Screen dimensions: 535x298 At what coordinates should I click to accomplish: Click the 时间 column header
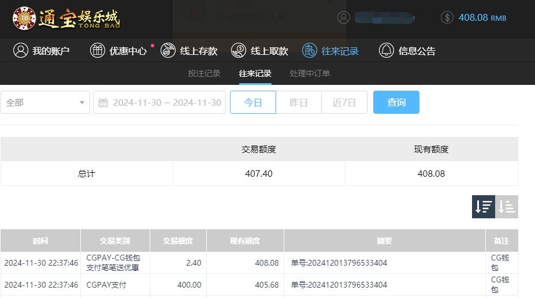pos(40,241)
